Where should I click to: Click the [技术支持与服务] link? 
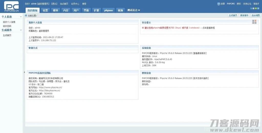click(x=201, y=78)
